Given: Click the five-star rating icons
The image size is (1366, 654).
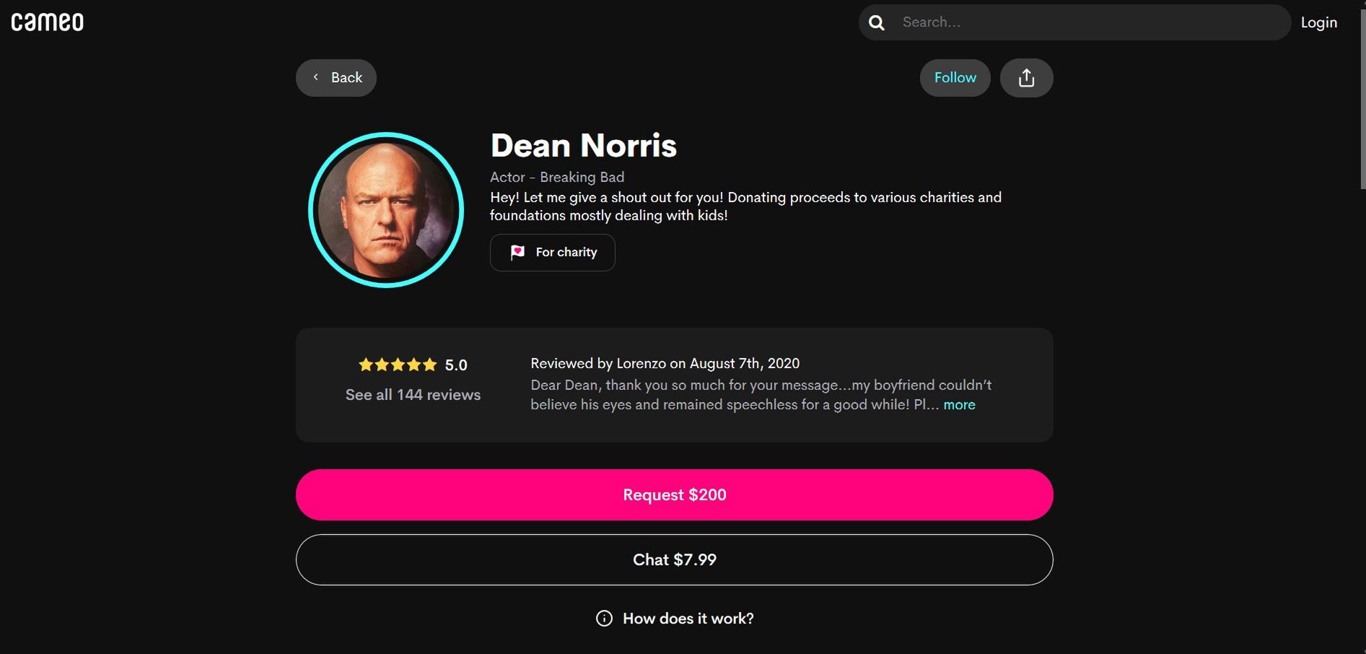Looking at the screenshot, I should pyautogui.click(x=398, y=365).
